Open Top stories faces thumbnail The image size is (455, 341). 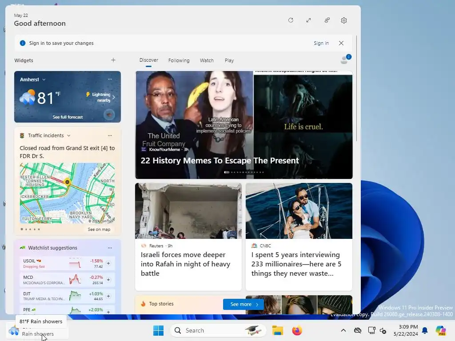click(299, 305)
